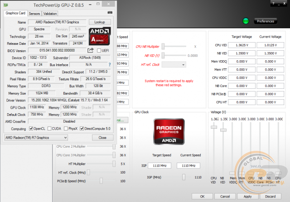Click the GPU-Z screenshot camera icon
The image size is (290, 202).
(x=110, y=12)
